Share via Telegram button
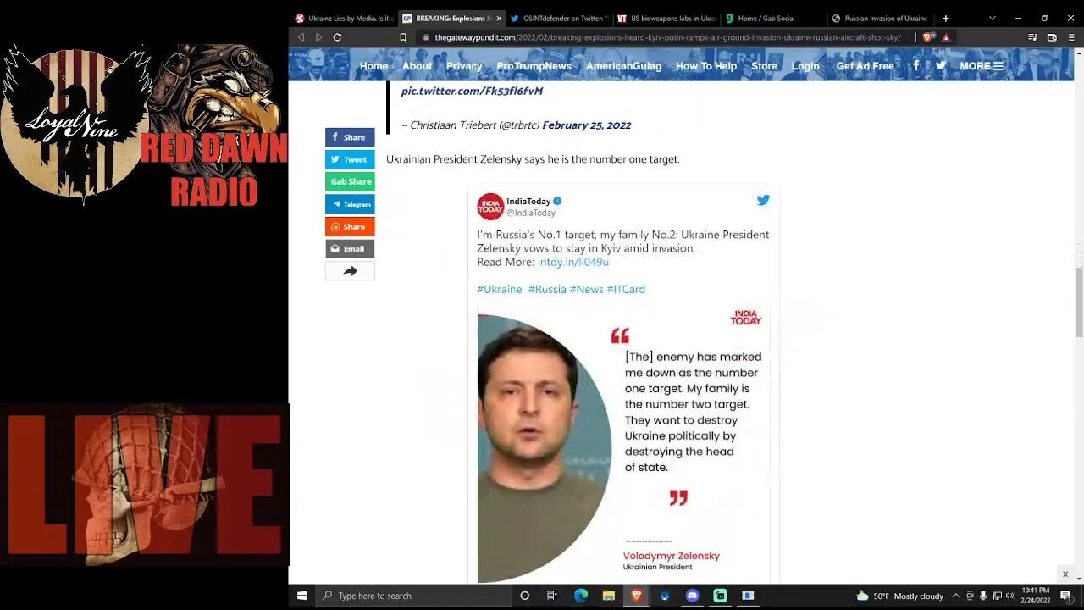The height and width of the screenshot is (610, 1084). coord(350,204)
